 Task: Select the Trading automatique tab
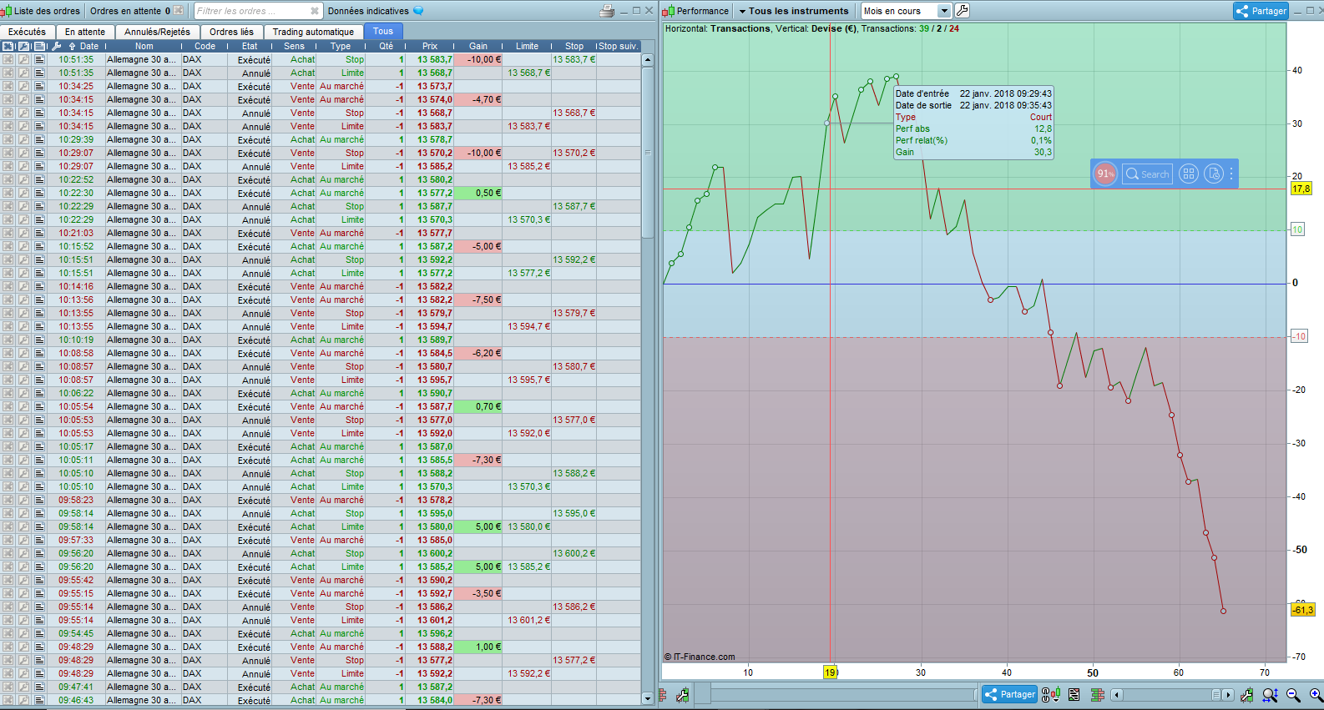313,32
